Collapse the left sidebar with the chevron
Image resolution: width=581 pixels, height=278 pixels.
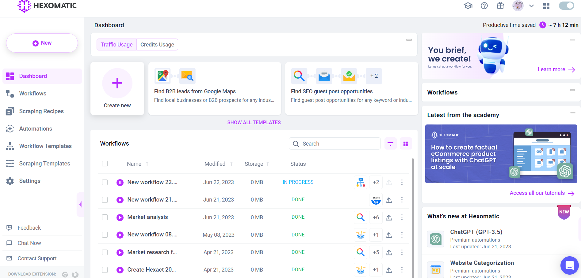coord(80,204)
